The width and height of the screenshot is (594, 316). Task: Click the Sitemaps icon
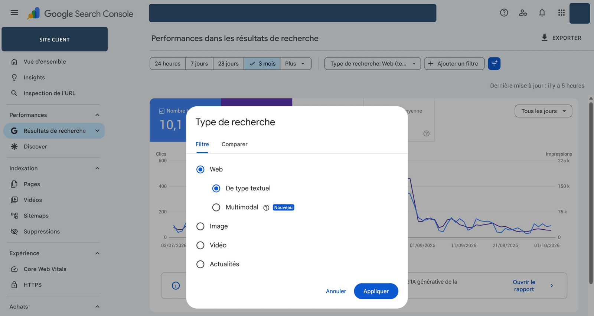14,216
